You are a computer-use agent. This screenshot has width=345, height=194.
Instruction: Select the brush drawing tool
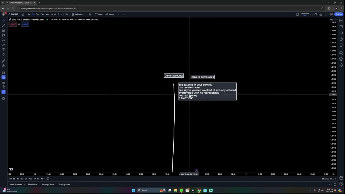pyautogui.click(x=4, y=45)
